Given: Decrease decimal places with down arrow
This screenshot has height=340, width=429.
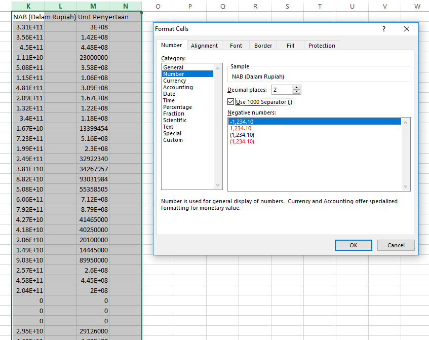Looking at the screenshot, I should tap(297, 92).
